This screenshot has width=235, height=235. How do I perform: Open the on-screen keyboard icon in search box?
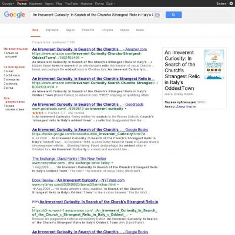157,15
